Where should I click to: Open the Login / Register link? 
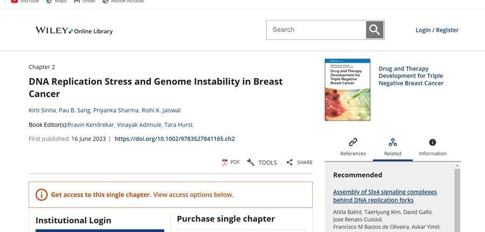click(x=436, y=30)
